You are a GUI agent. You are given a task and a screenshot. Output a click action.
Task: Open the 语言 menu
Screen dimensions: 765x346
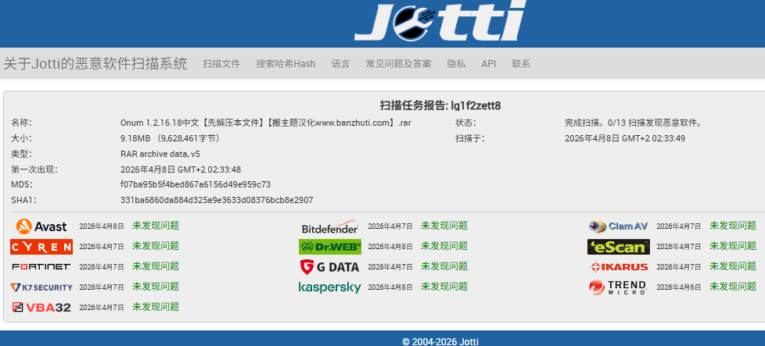click(x=340, y=64)
